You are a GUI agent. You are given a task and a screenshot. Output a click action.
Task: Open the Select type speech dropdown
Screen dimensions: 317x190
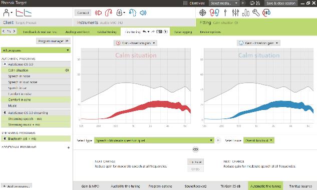(154, 140)
